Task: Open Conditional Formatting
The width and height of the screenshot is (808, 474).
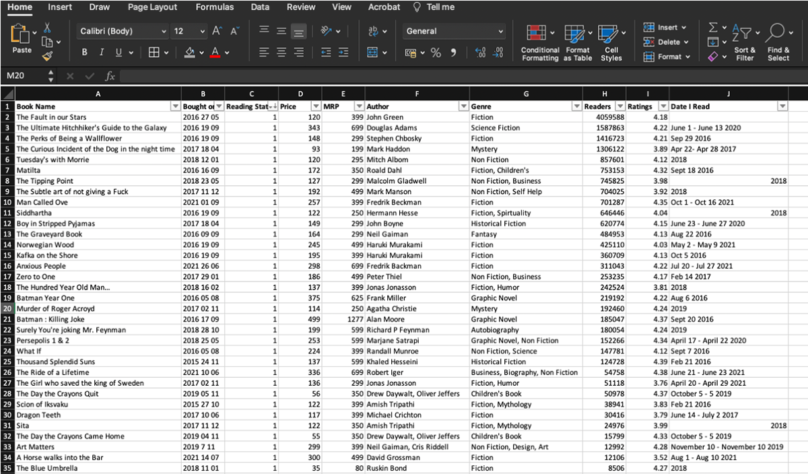Action: click(540, 43)
